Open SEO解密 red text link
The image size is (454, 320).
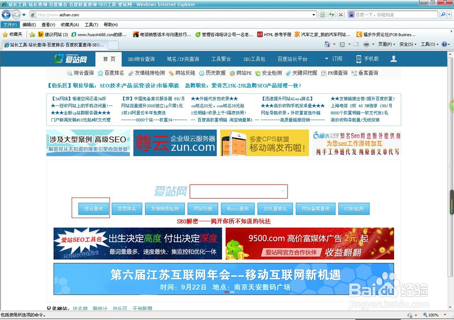click(x=223, y=222)
